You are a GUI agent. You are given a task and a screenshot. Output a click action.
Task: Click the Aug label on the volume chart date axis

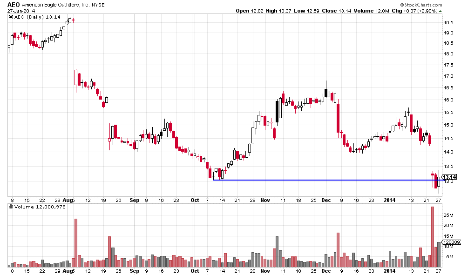point(68,271)
